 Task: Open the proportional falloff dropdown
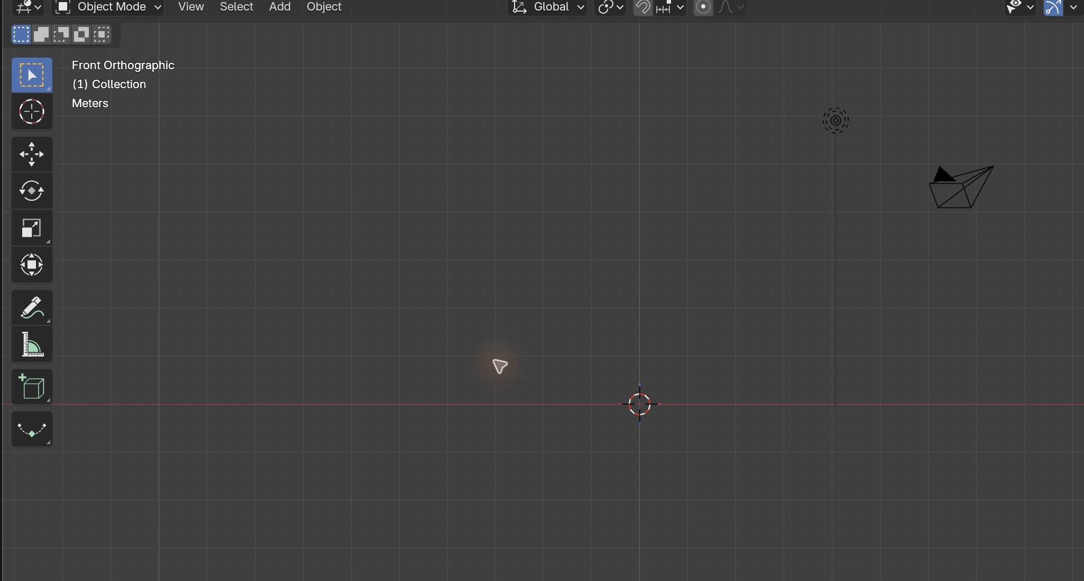coord(731,7)
